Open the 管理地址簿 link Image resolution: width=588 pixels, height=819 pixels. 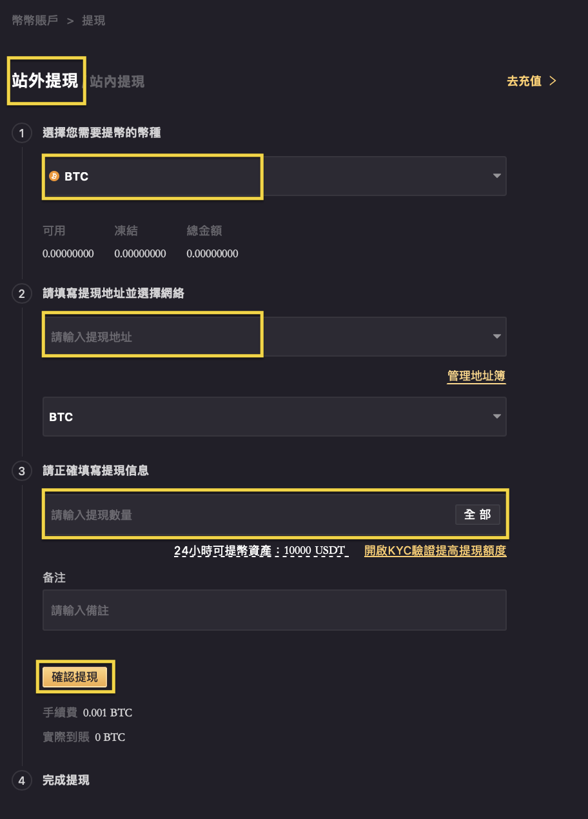tap(476, 376)
